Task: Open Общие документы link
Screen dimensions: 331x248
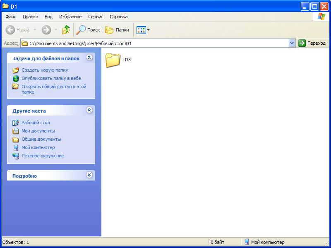Action: click(41, 139)
